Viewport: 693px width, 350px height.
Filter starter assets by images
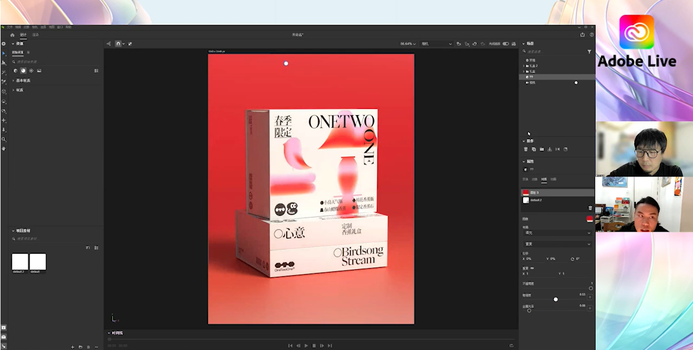tap(39, 71)
